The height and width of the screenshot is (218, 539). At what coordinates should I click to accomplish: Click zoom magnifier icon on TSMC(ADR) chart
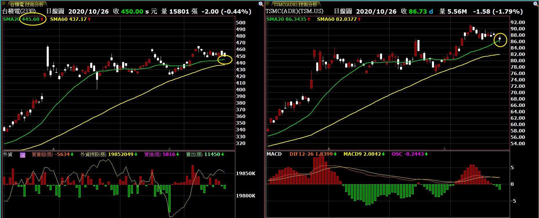[x=536, y=4]
